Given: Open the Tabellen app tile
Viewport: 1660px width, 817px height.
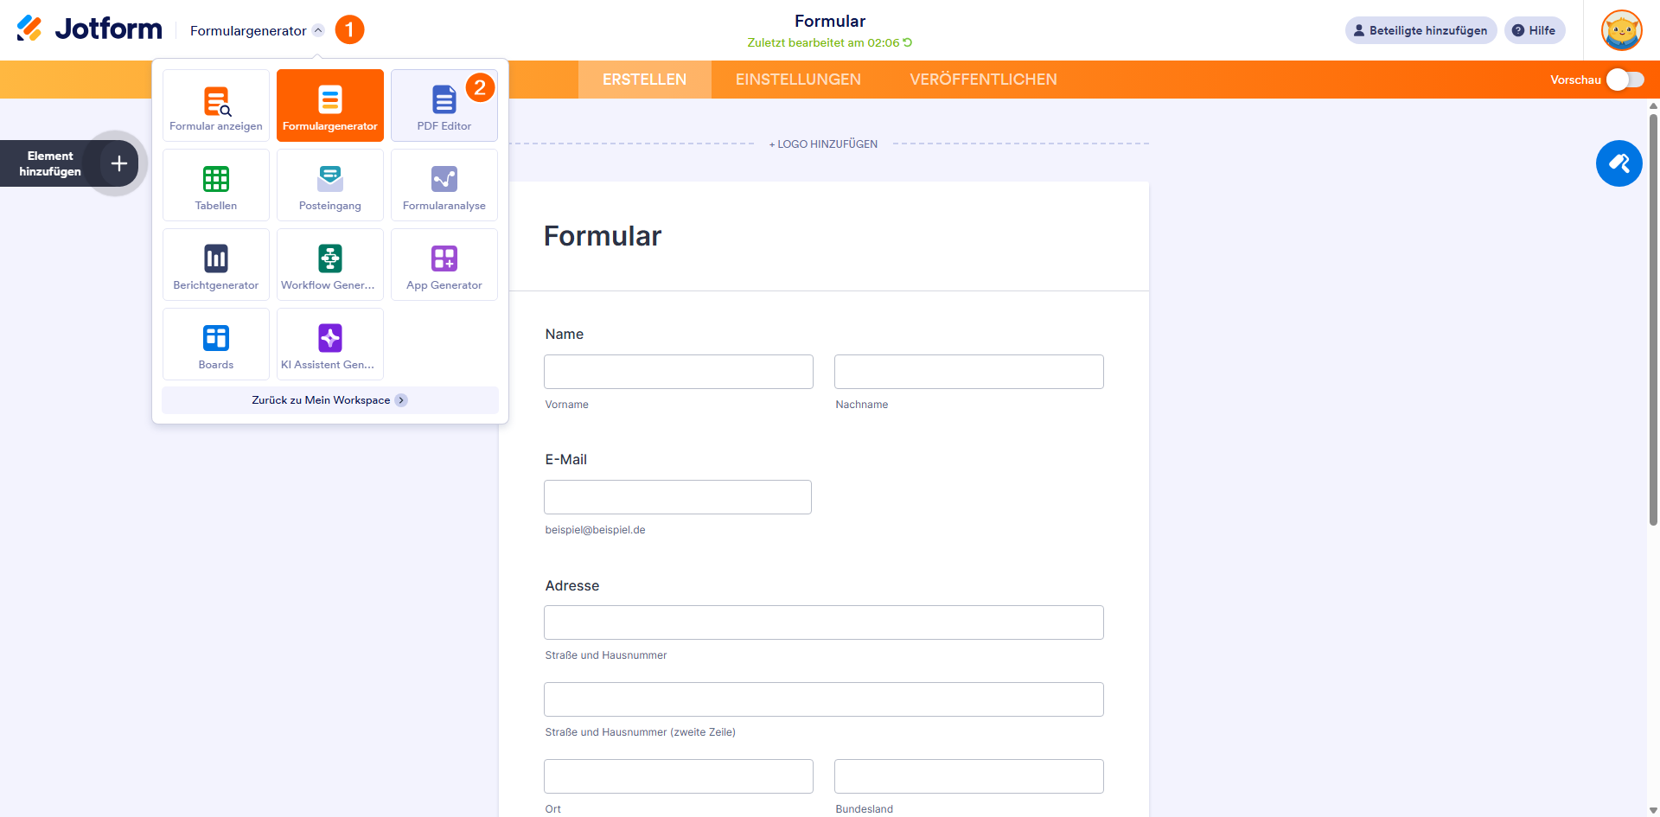Looking at the screenshot, I should 216,185.
